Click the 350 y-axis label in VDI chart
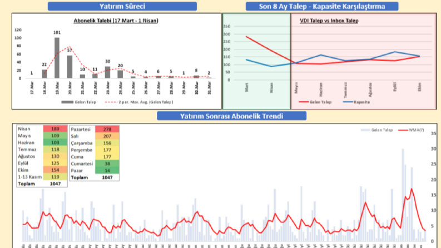441x248 pixels. 227,27
